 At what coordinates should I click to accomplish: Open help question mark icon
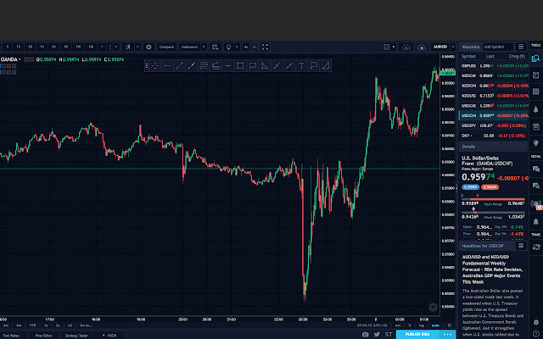[x=535, y=333]
